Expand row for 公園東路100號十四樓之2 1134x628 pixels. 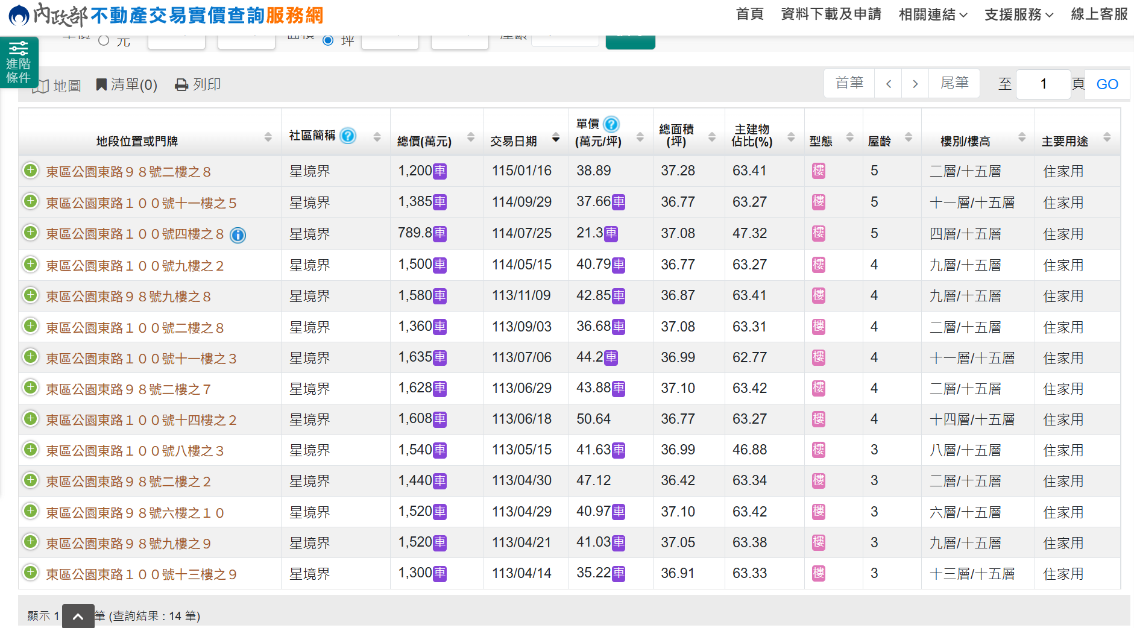(30, 419)
